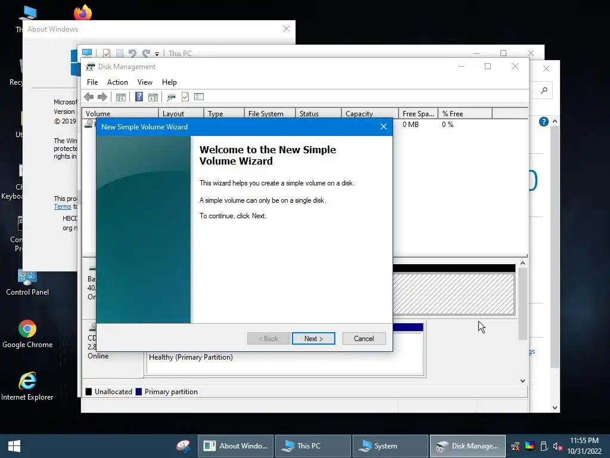The width and height of the screenshot is (610, 458).
Task: Click the checklist settings icon in Disk Management toolbar
Action: [199, 97]
